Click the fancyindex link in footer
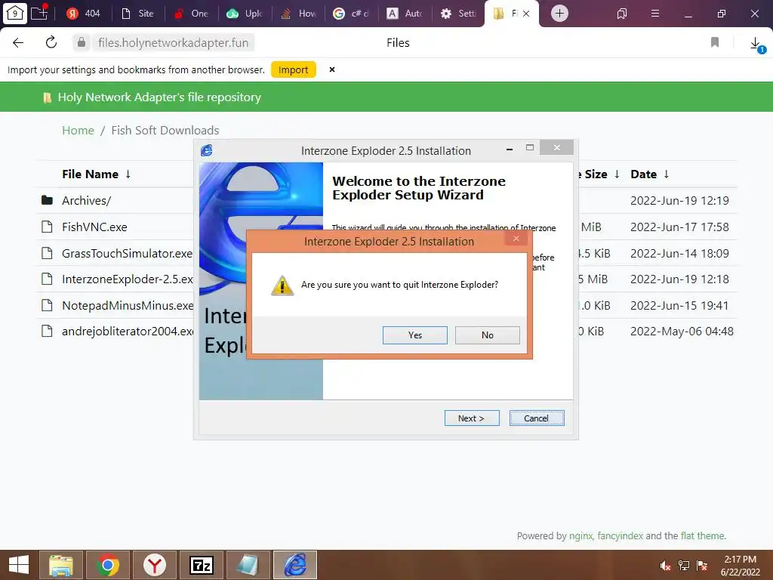 621,535
